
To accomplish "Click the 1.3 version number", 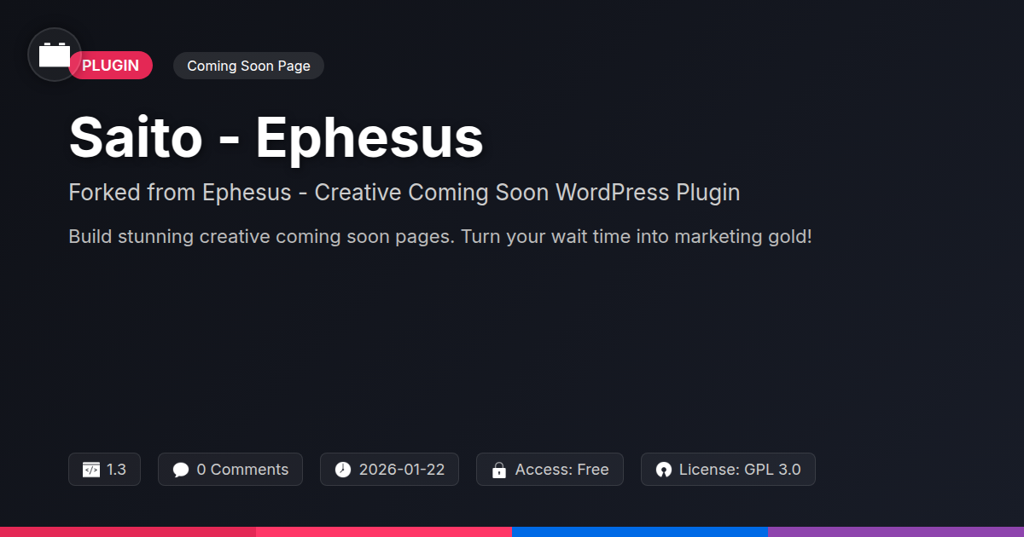I will pos(116,470).
